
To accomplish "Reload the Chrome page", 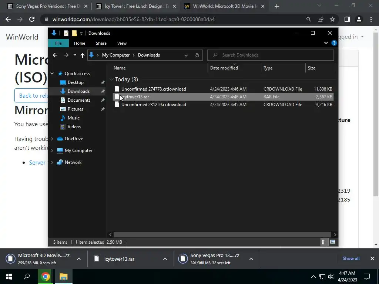I will point(32,19).
